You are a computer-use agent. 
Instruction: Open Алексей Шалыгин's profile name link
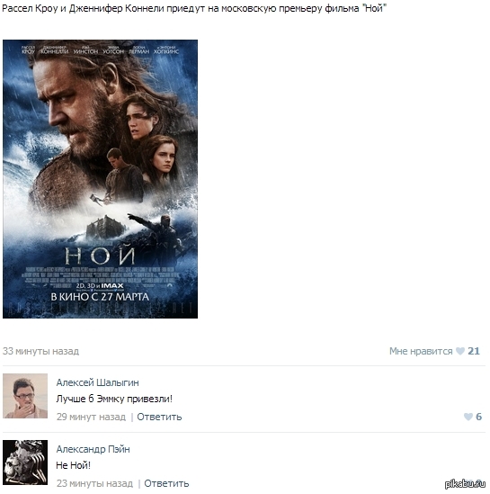[98, 382]
